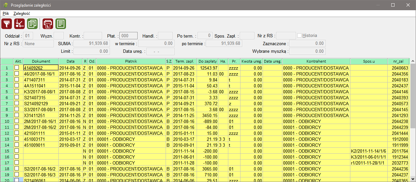
Task: Click amount cell -889.00
Action: [x=208, y=121]
